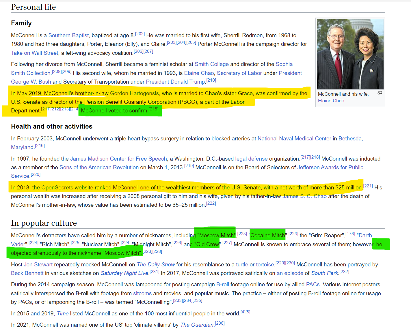Visit Sons of the American Revolution link

click(x=99, y=167)
